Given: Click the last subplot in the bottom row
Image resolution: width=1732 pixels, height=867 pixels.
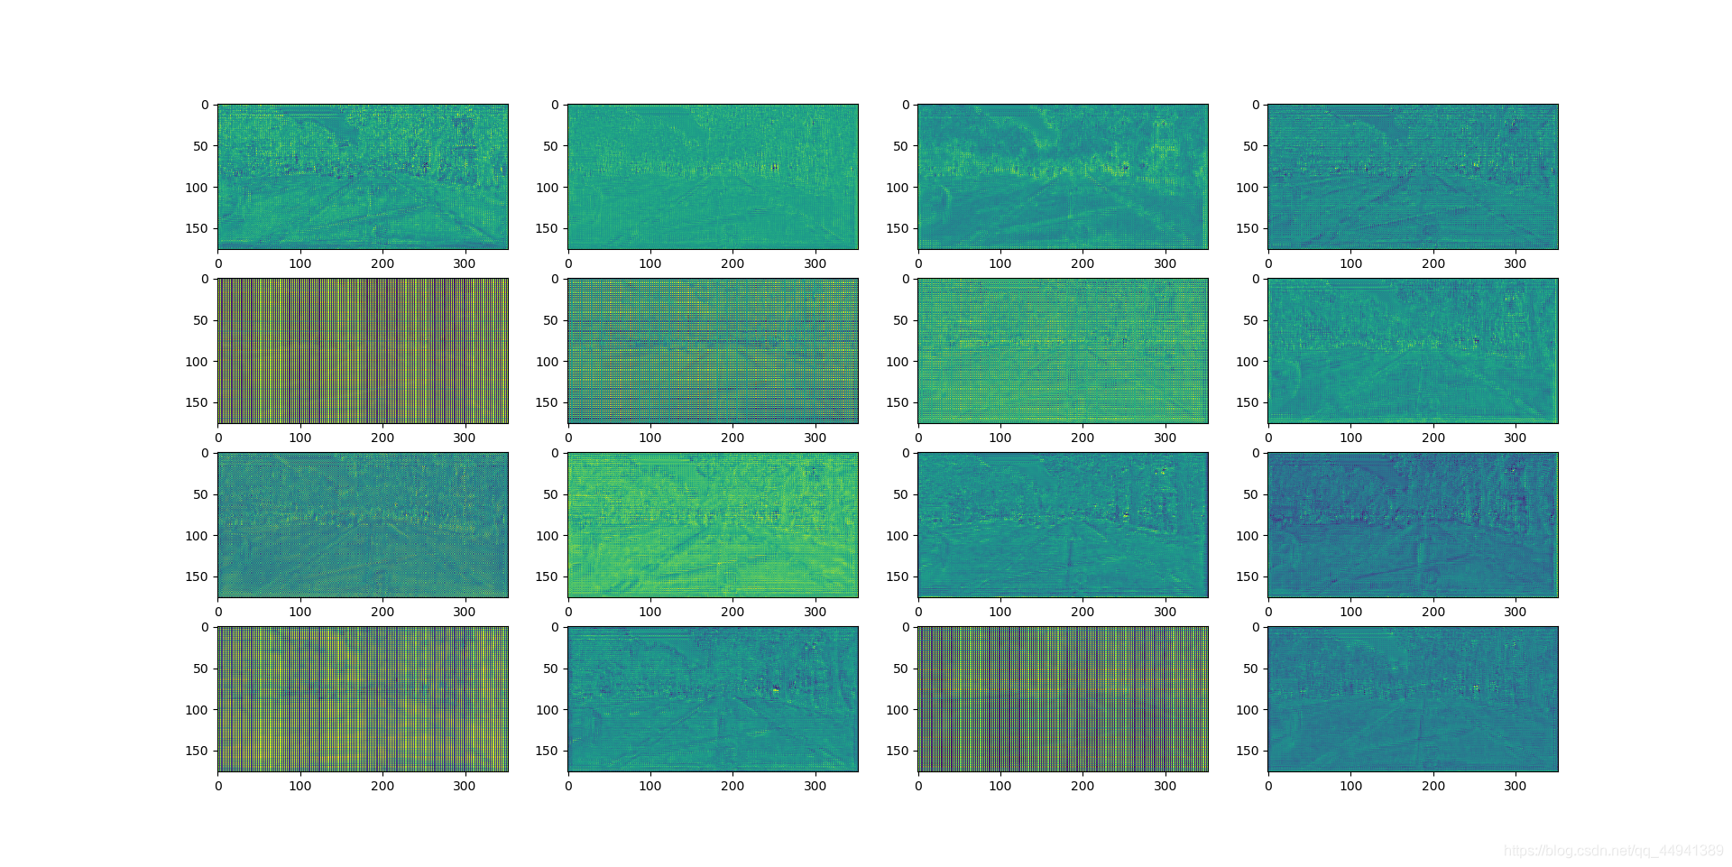Looking at the screenshot, I should [x=1413, y=699].
